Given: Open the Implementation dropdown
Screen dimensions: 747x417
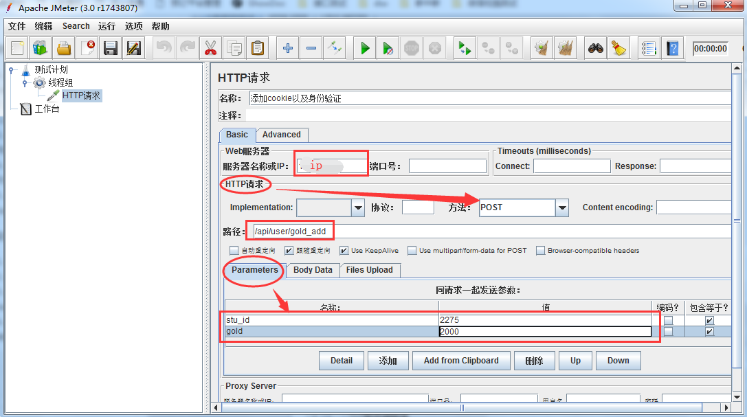Looking at the screenshot, I should click(x=358, y=207).
